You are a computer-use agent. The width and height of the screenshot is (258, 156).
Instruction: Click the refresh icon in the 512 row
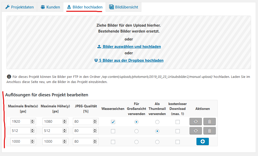point(196,131)
